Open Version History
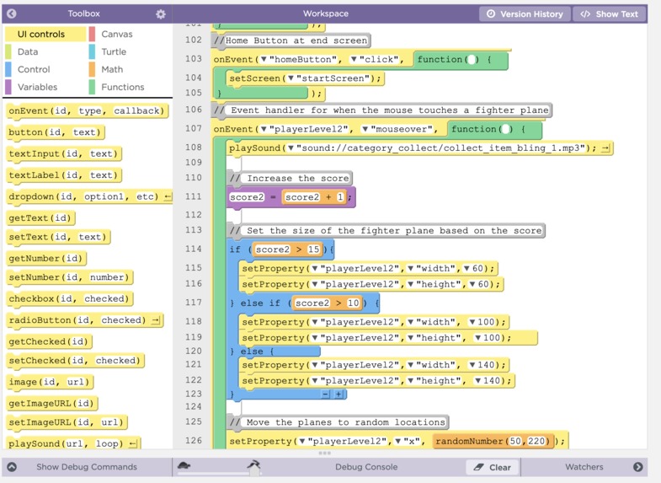This screenshot has width=661, height=483. coord(525,14)
